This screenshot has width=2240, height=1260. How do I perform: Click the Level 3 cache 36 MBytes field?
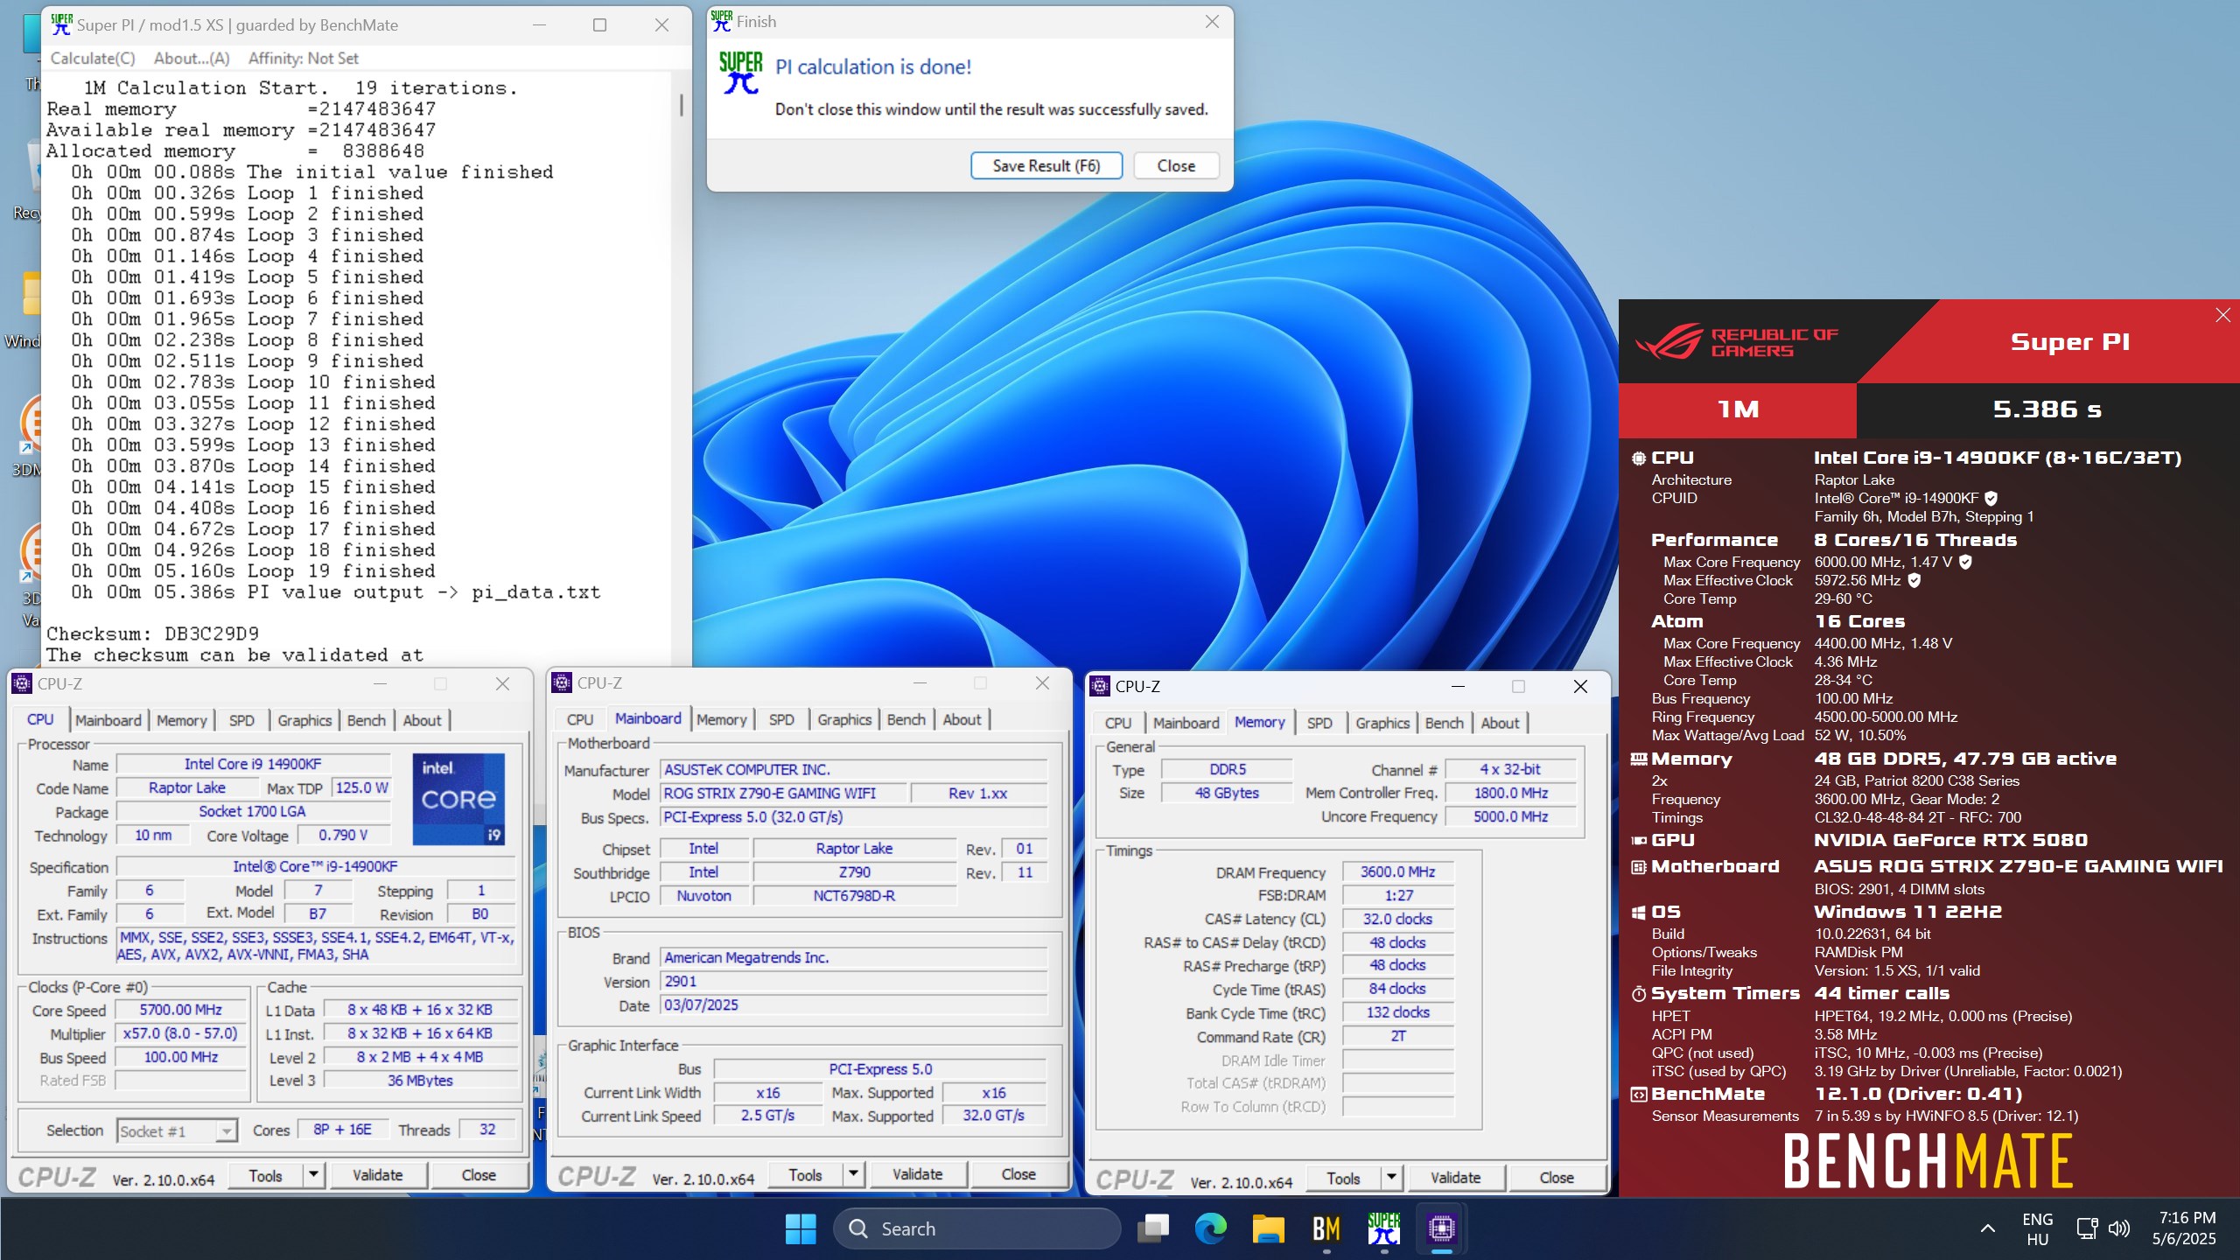pos(420,1081)
